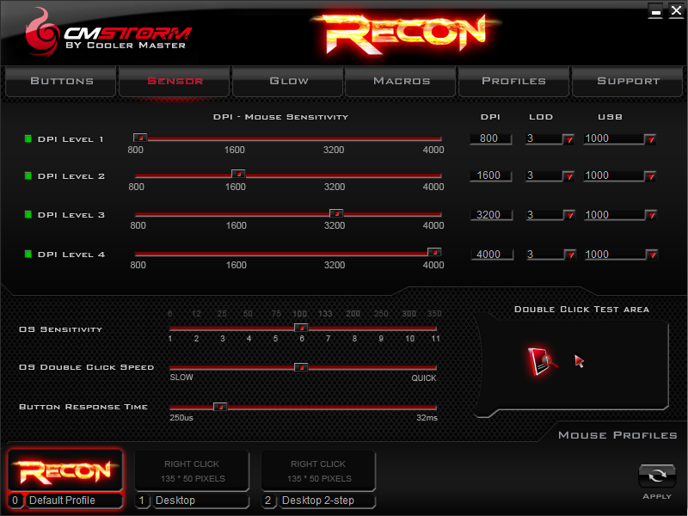Screen dimensions: 688x516
Task: Toggle the DPI Level 2 green indicator
Action: (28, 176)
